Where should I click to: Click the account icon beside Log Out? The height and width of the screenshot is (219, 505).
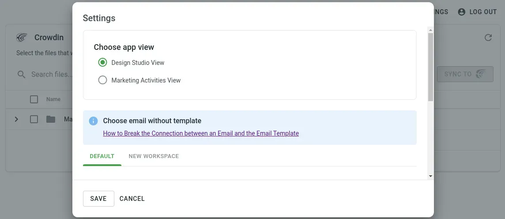(462, 12)
